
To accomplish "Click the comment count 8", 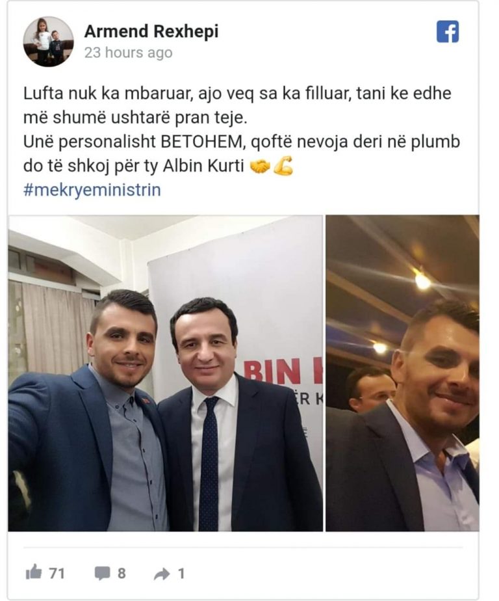I will pos(122,574).
